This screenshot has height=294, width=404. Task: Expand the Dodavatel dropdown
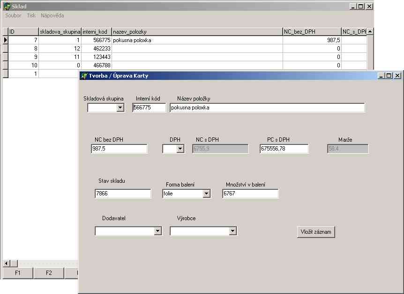click(158, 231)
